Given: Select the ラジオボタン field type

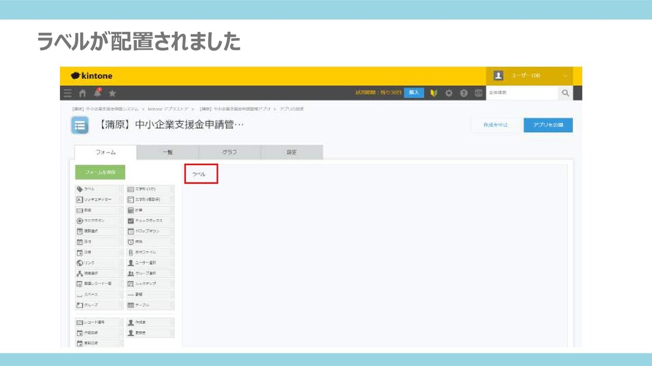Looking at the screenshot, I should (99, 220).
